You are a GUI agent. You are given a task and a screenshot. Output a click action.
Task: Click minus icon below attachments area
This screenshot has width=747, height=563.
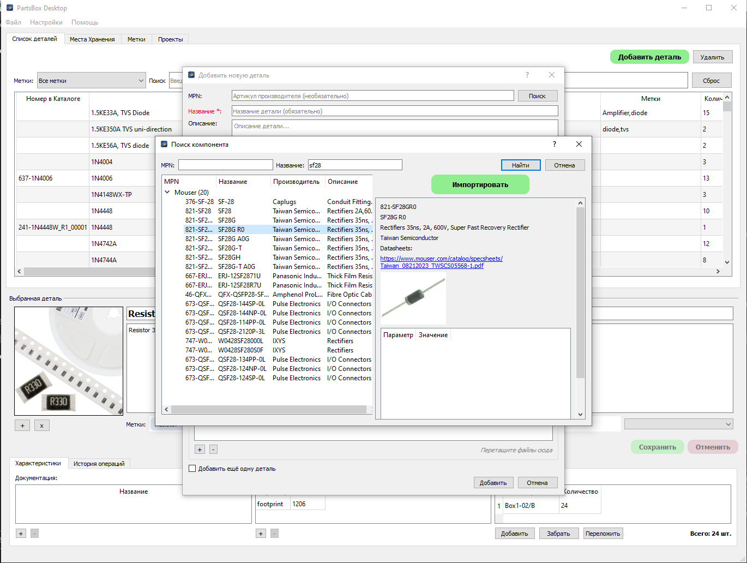213,450
